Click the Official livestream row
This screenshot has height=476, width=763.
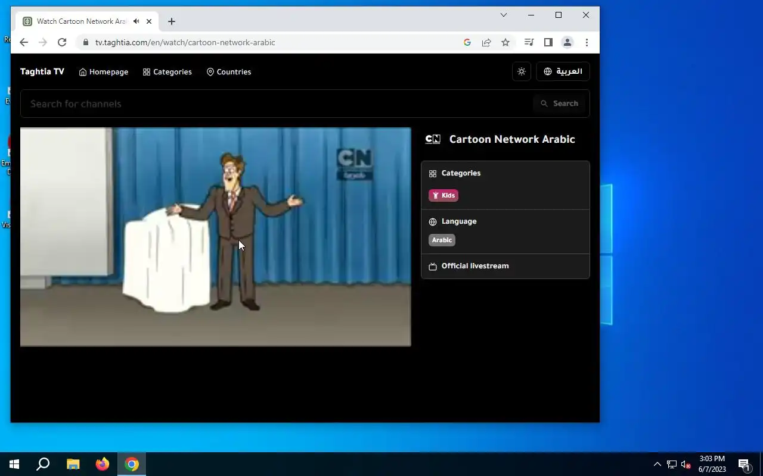tap(505, 266)
